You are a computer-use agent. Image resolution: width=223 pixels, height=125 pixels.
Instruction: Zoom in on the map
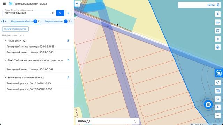click(217, 107)
